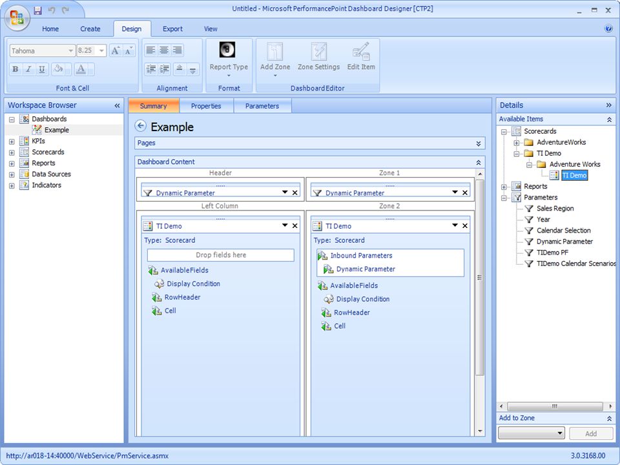
Task: Expand the AdventureWorks folder in Details
Action: [x=517, y=143]
